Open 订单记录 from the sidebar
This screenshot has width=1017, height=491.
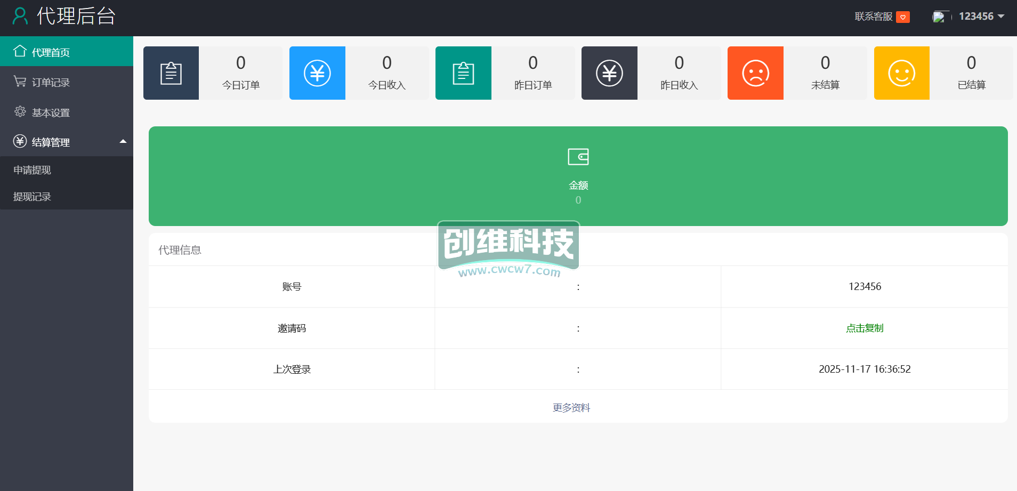[51, 82]
